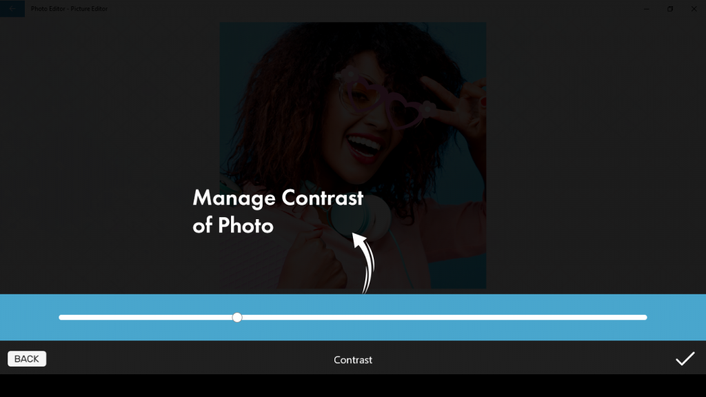Click the slider track at its midpoint
706x397 pixels.
(x=353, y=317)
